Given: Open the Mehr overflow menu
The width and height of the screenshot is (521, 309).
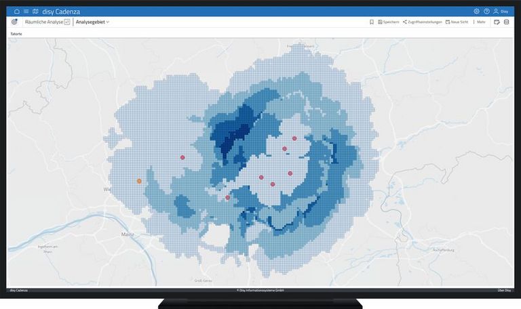Looking at the screenshot, I should 481,22.
